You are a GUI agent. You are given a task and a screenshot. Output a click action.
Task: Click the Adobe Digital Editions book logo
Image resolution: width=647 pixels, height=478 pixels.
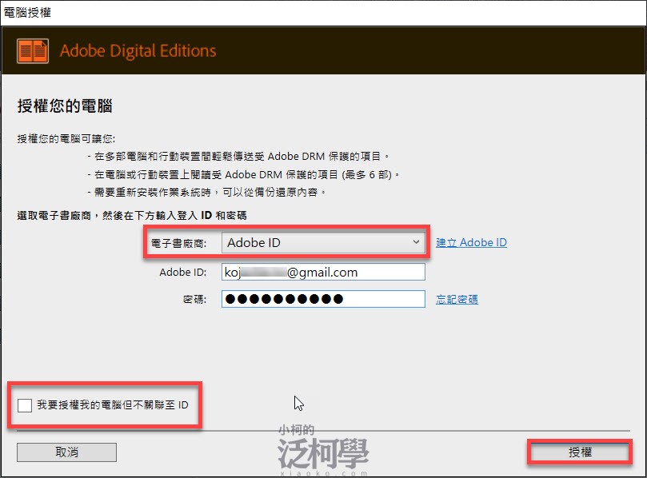pyautogui.click(x=33, y=50)
